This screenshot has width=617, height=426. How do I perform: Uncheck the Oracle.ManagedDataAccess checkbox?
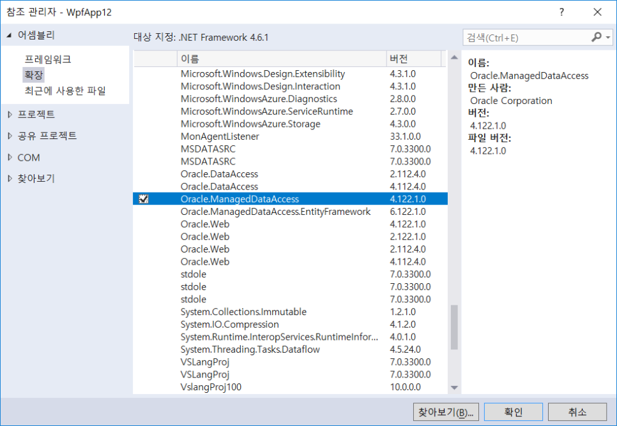(x=144, y=199)
